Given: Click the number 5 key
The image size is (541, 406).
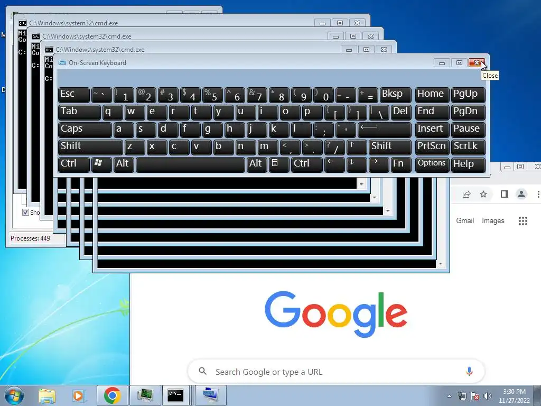Looking at the screenshot, I should pos(212,95).
